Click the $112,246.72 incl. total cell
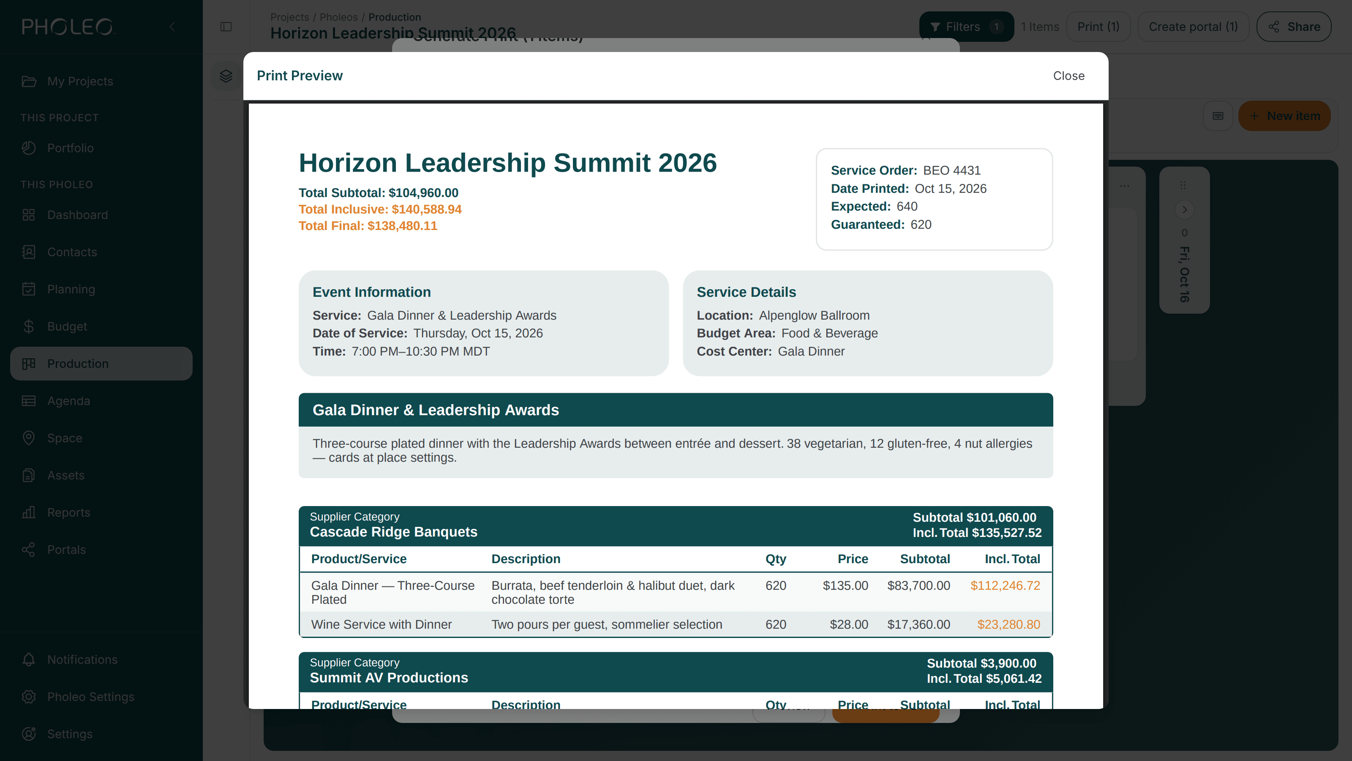Viewport: 1352px width, 761px height. 1005,586
